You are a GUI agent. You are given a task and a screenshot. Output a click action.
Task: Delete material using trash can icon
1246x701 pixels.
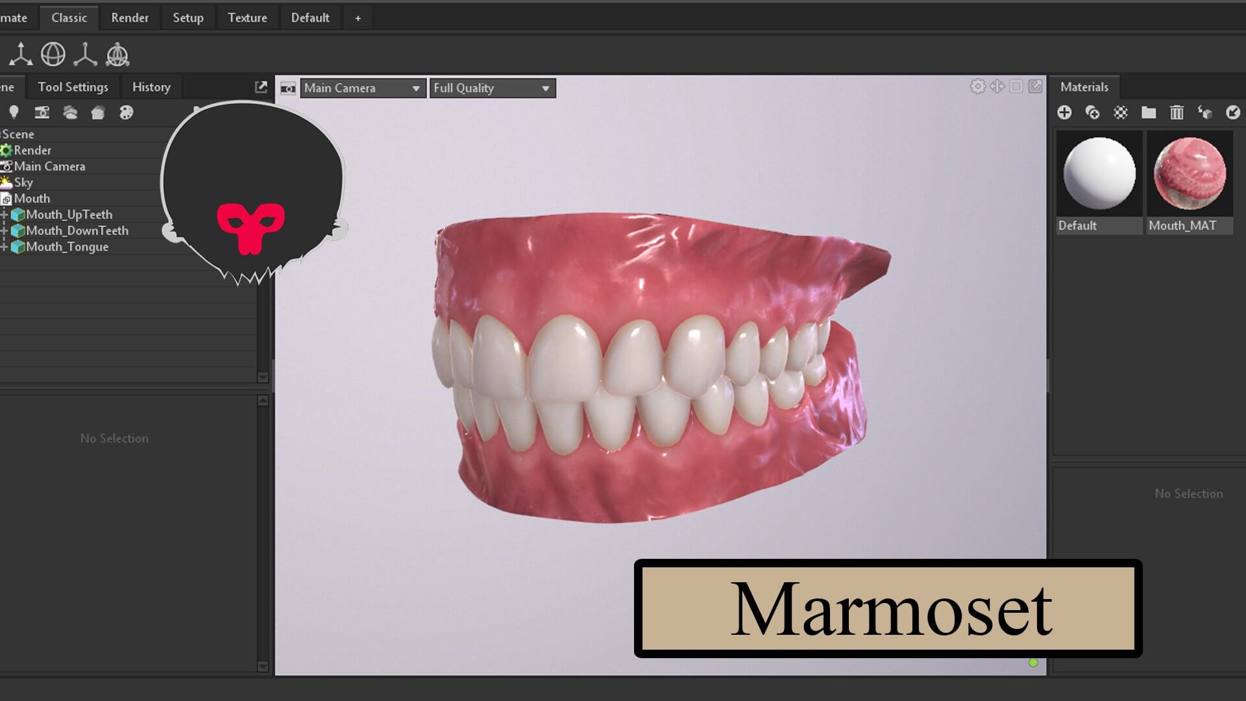[x=1177, y=113]
